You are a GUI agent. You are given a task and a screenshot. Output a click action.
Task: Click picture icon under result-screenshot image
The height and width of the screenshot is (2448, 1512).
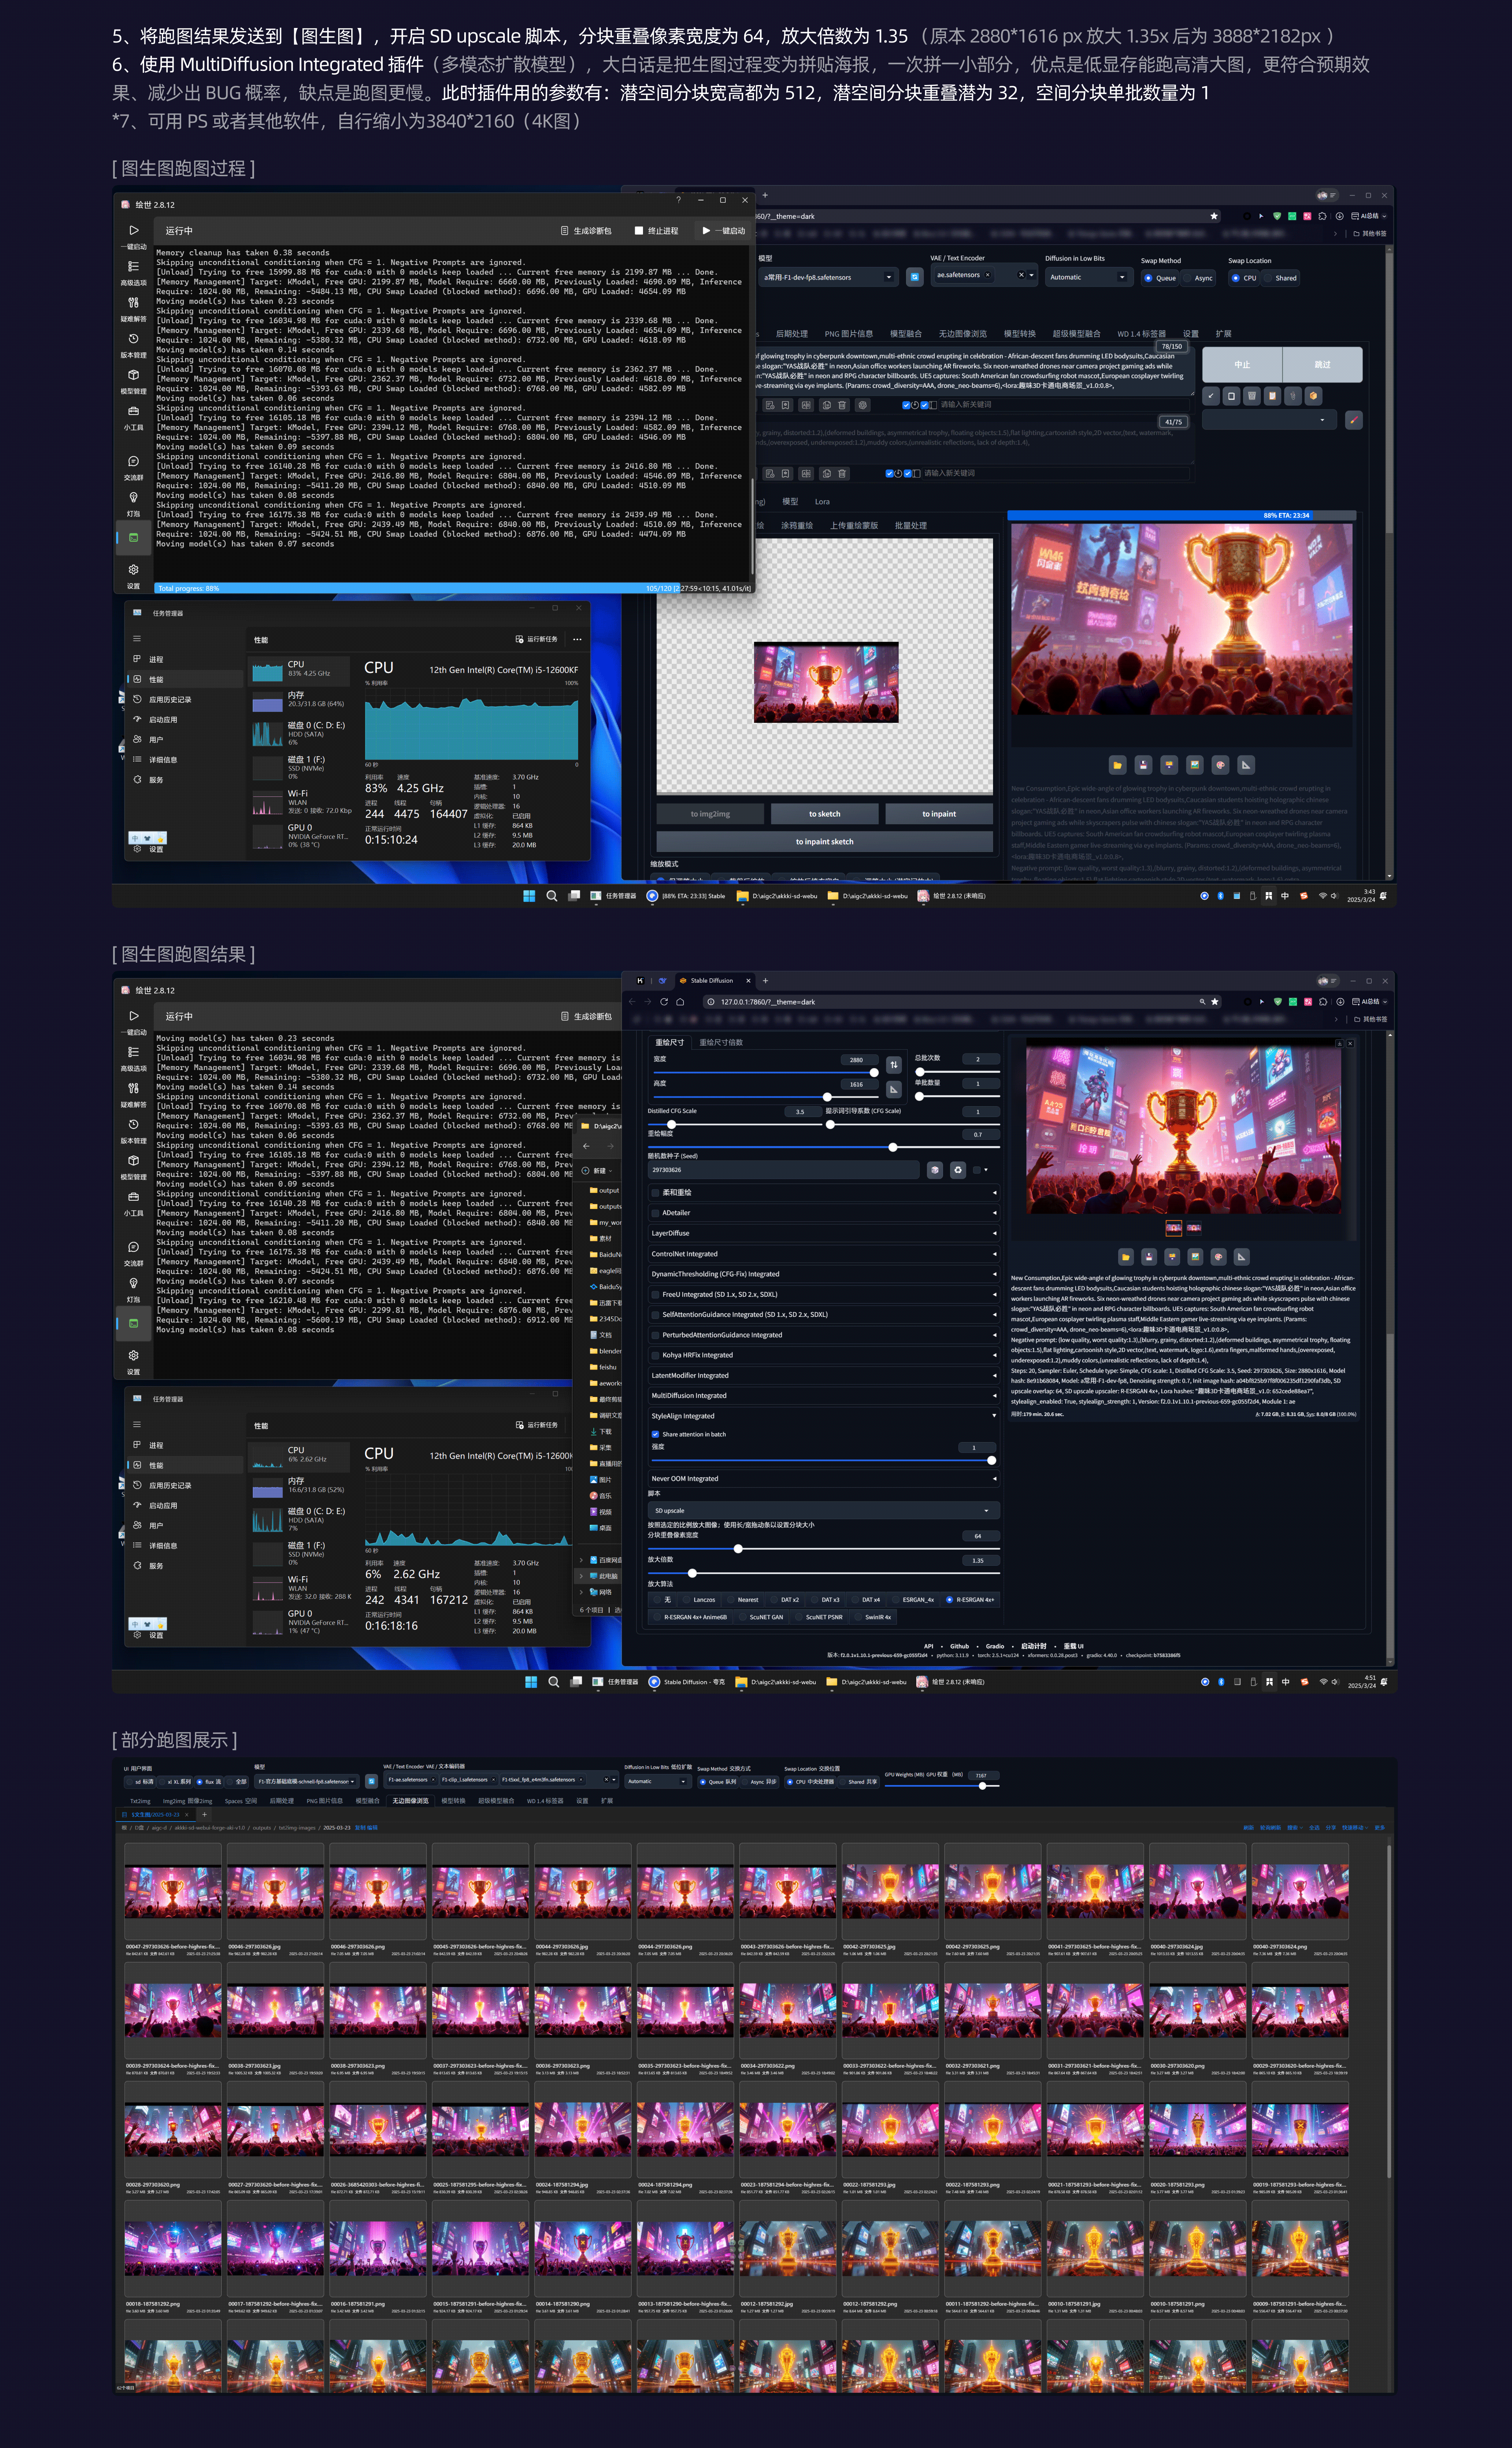click(1195, 1257)
